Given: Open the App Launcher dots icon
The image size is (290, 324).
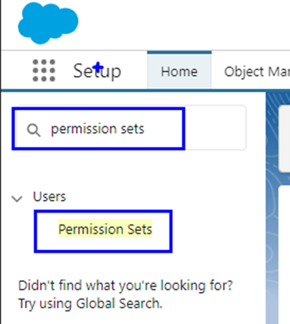Looking at the screenshot, I should point(44,70).
